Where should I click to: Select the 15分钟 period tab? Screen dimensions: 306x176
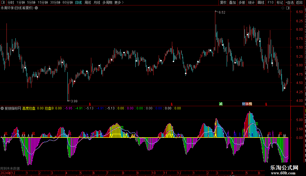[x=43, y=2]
